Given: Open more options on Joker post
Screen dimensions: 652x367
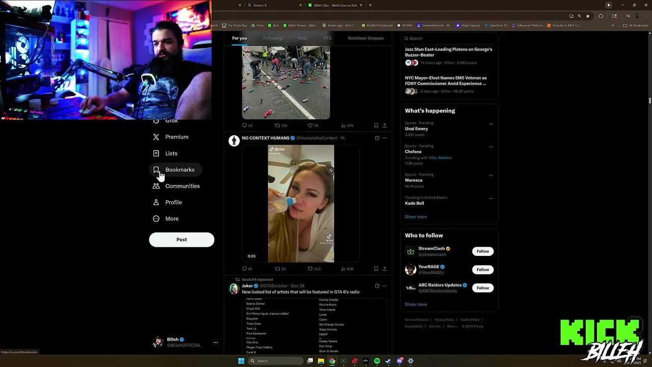Looking at the screenshot, I should (x=385, y=286).
